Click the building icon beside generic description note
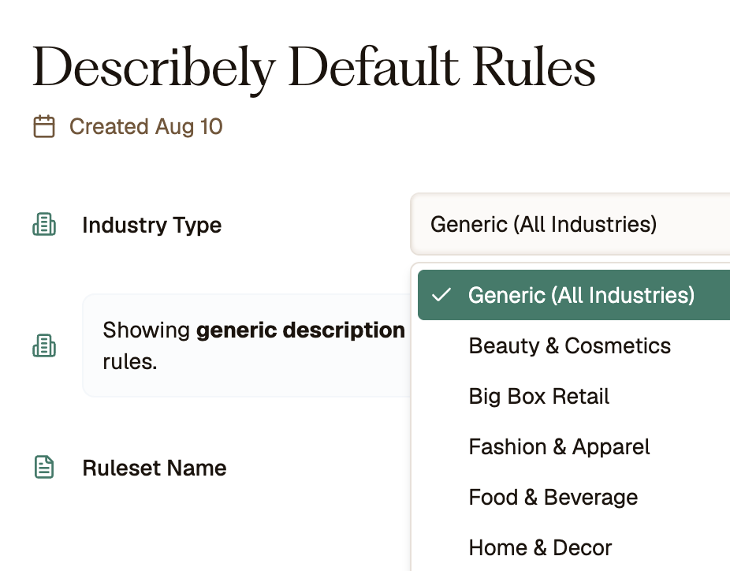Screen dimensions: 730x571 [44, 345]
